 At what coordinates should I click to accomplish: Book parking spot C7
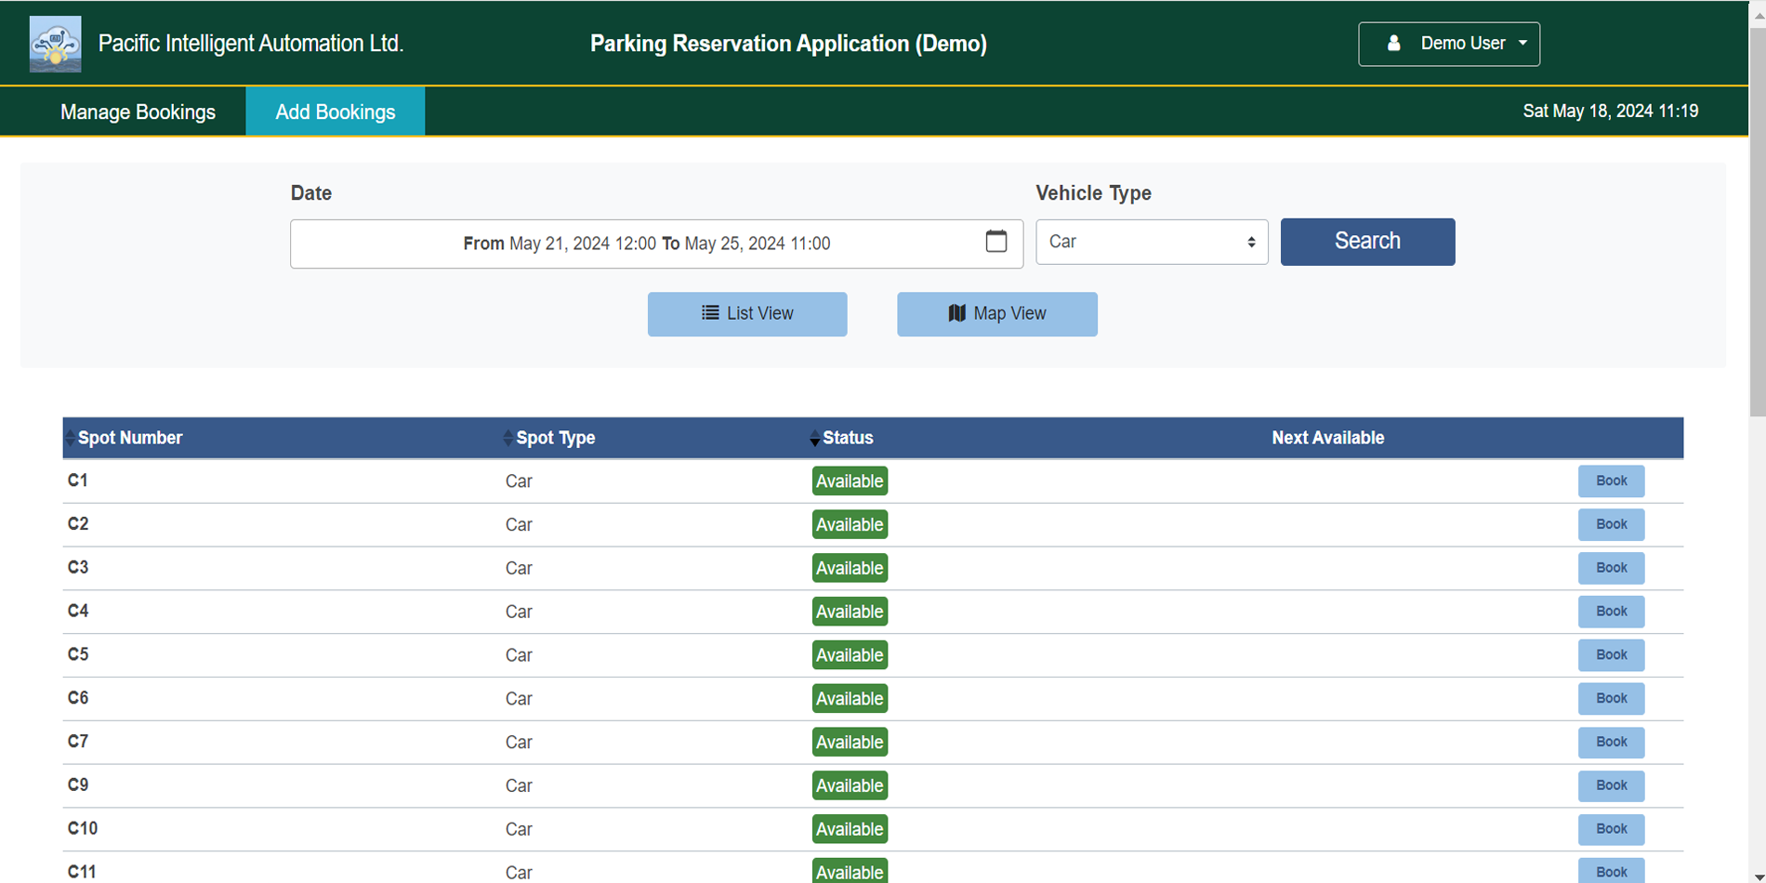pos(1611,742)
